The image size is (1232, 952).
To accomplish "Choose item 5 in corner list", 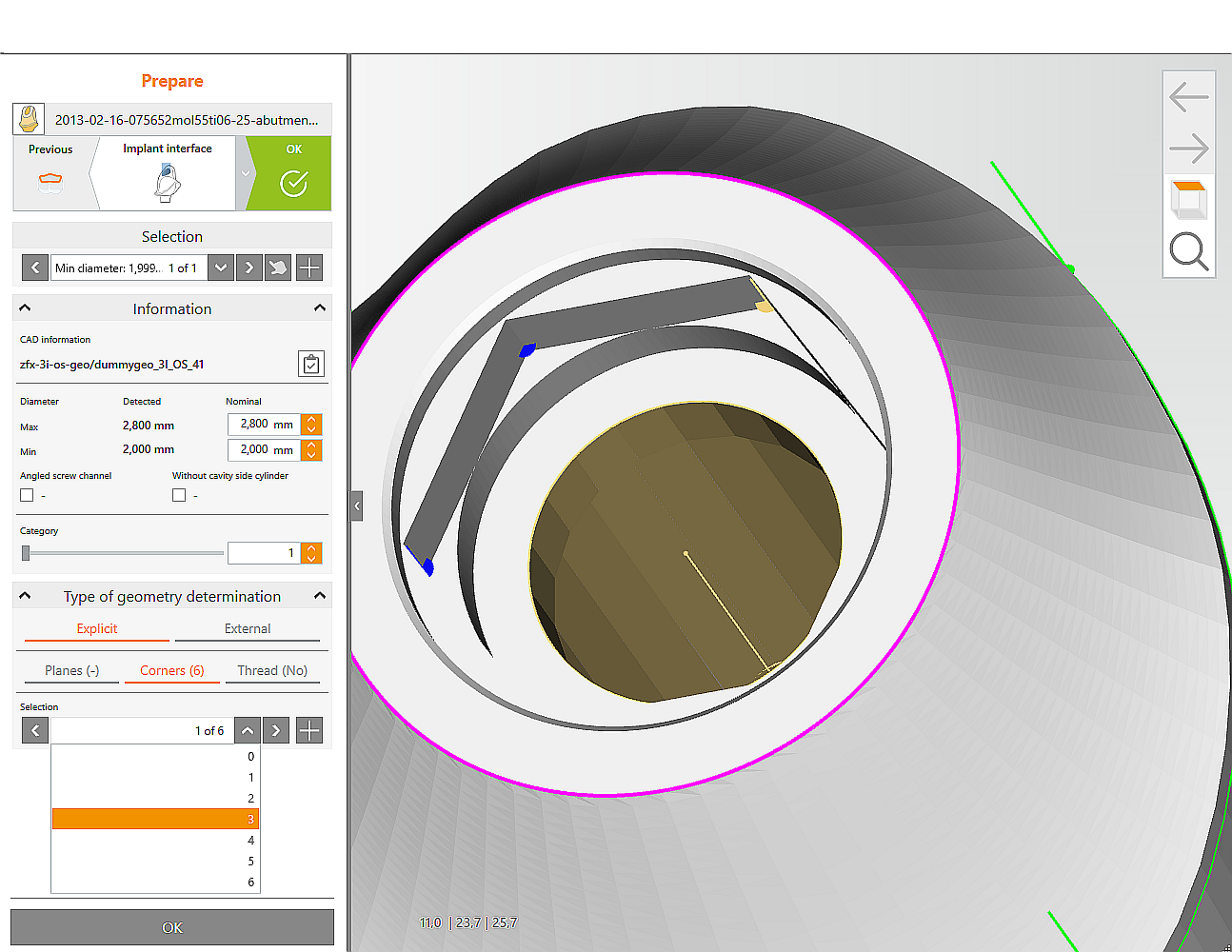I will pos(155,861).
